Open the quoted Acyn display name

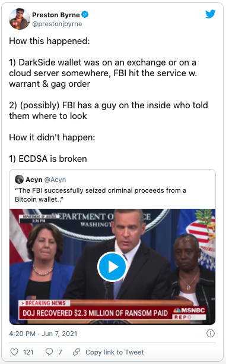point(34,180)
